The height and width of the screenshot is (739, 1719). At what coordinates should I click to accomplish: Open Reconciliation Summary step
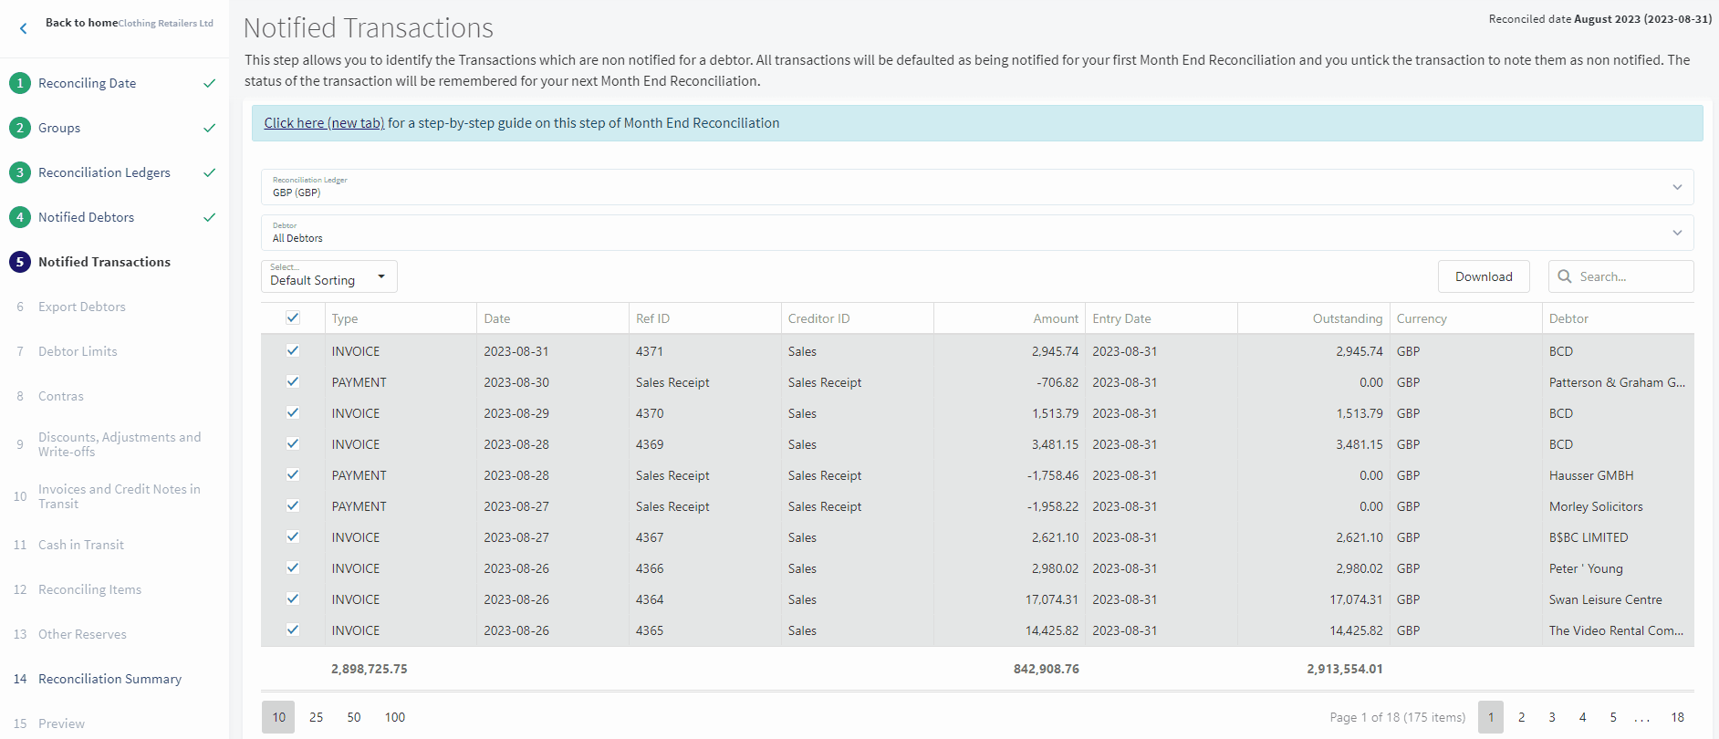pyautogui.click(x=109, y=679)
